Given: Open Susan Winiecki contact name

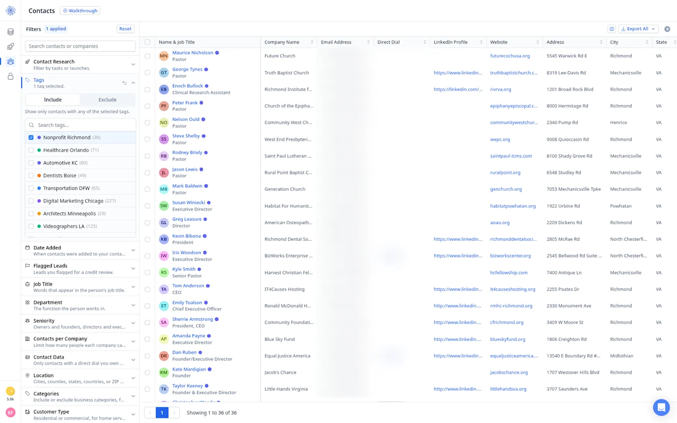Looking at the screenshot, I should [188, 202].
